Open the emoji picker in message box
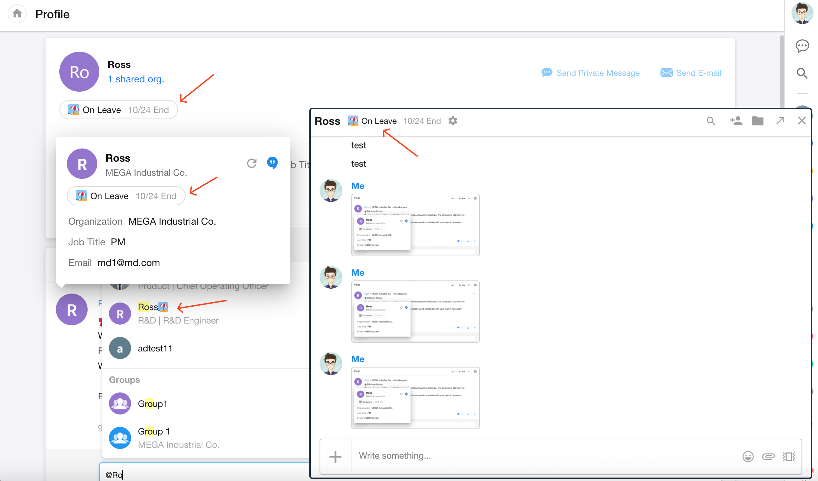Image resolution: width=818 pixels, height=481 pixels. 748,457
